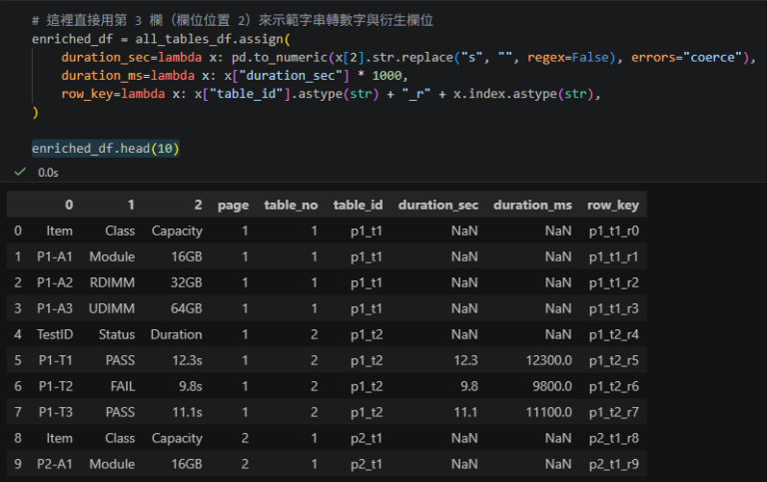767x482 pixels.
Task: Click the FAIL status cell
Action: click(123, 386)
